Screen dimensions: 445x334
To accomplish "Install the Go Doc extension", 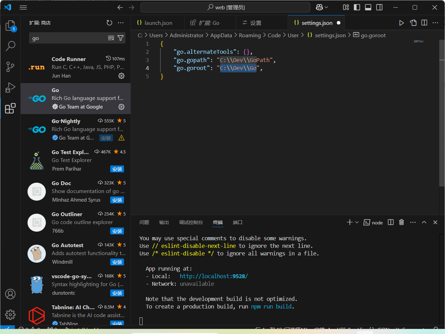I will click(117, 200).
